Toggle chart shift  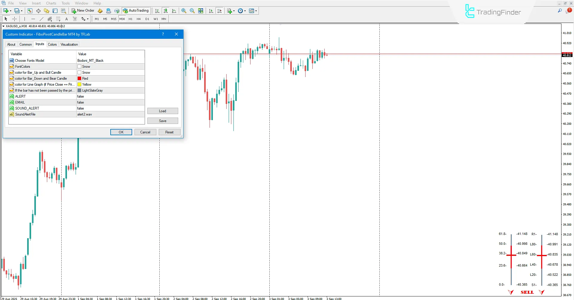(x=220, y=11)
